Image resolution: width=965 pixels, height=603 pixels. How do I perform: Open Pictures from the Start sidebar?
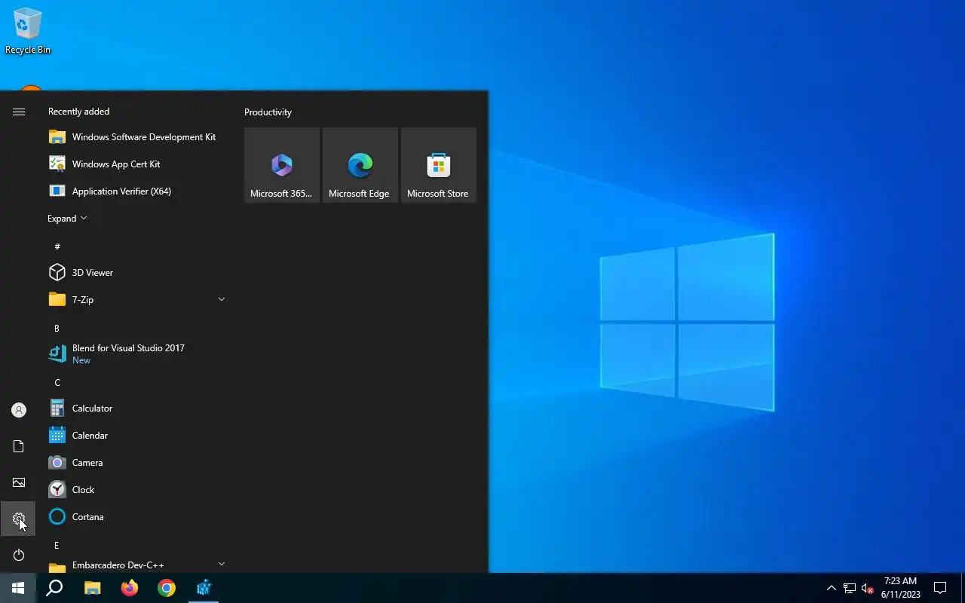coord(19,482)
